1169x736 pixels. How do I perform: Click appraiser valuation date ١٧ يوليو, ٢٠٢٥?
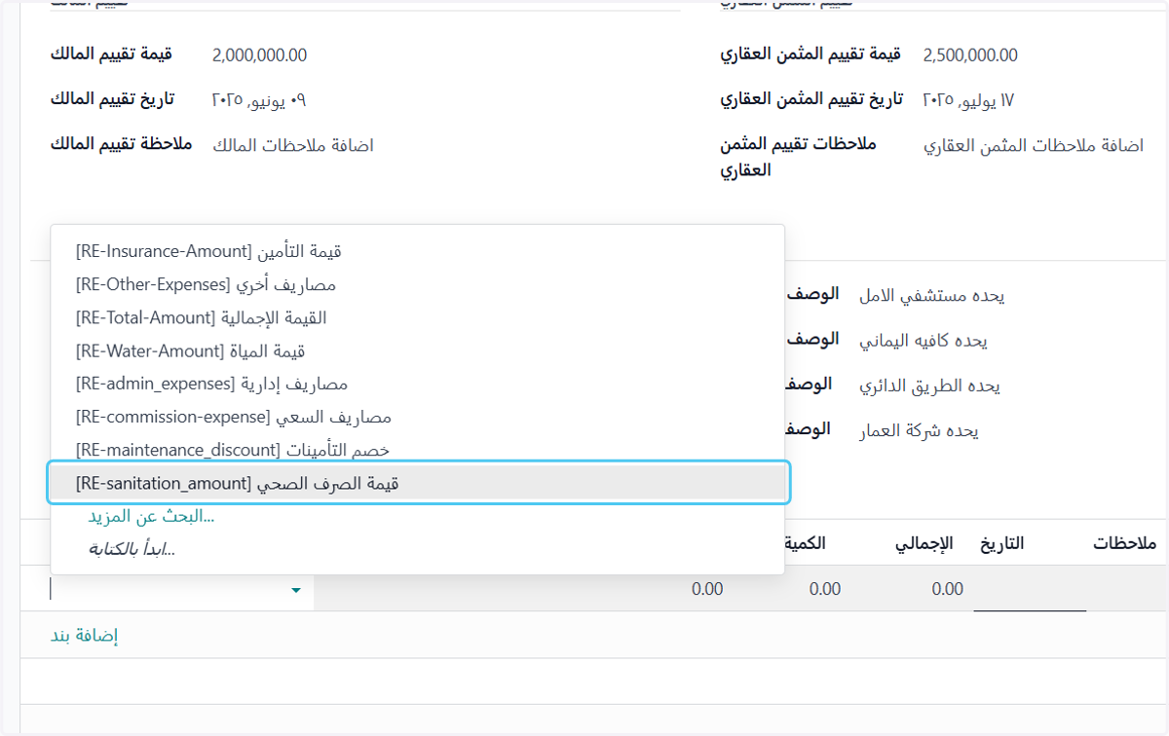coord(969,100)
